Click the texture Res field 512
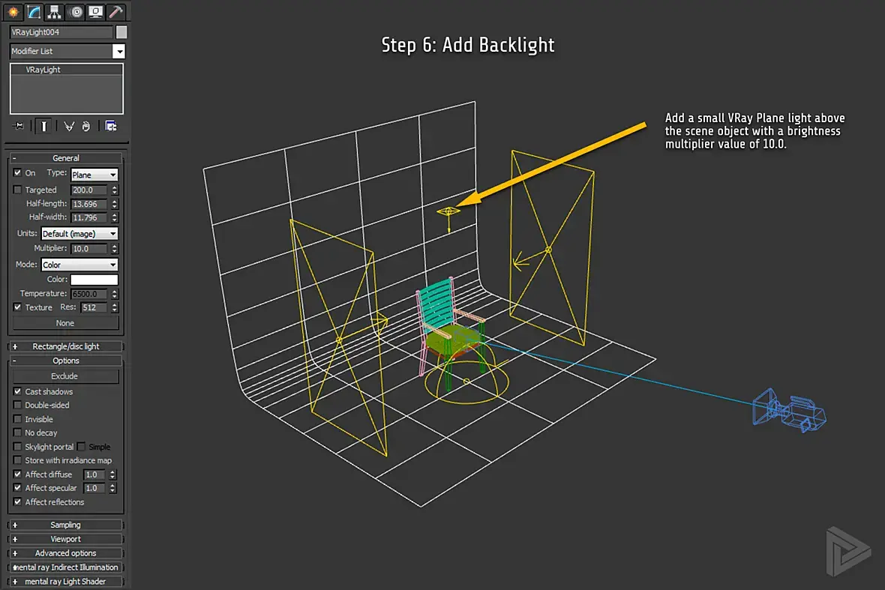This screenshot has height=590, width=885. (x=94, y=307)
